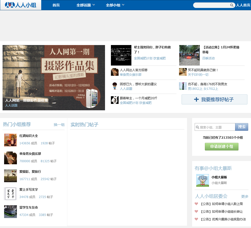The height and width of the screenshot is (228, 251).
Task: Open 人人话题 link under 困惑已久
Action: [x=126, y=89]
